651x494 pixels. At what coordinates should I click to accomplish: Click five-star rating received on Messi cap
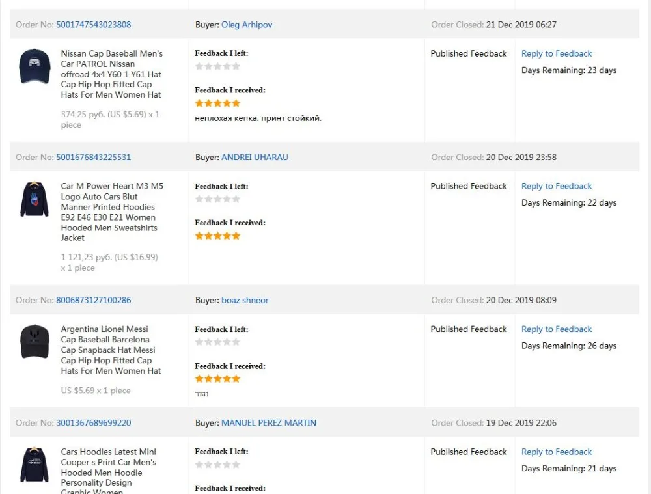point(217,379)
